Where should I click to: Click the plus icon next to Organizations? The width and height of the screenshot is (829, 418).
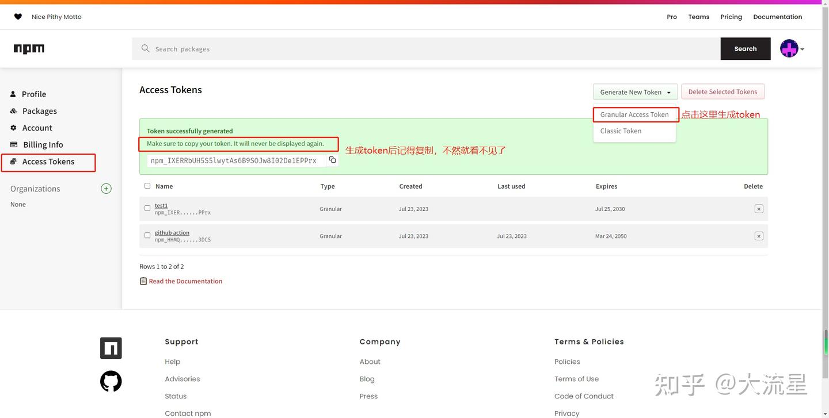point(106,188)
